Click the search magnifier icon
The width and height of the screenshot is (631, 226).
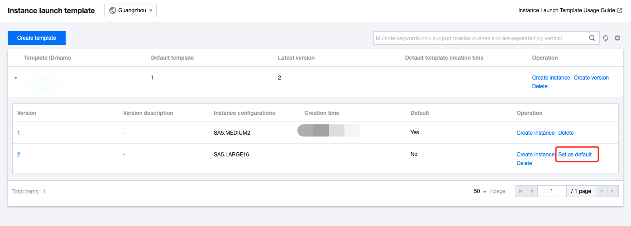click(592, 38)
